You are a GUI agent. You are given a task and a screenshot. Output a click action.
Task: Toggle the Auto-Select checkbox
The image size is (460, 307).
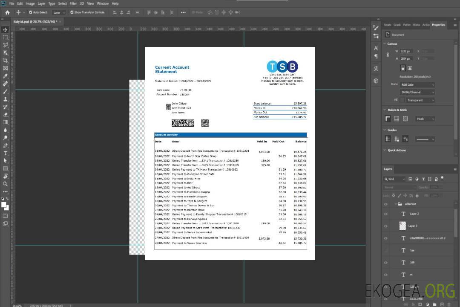(x=31, y=12)
